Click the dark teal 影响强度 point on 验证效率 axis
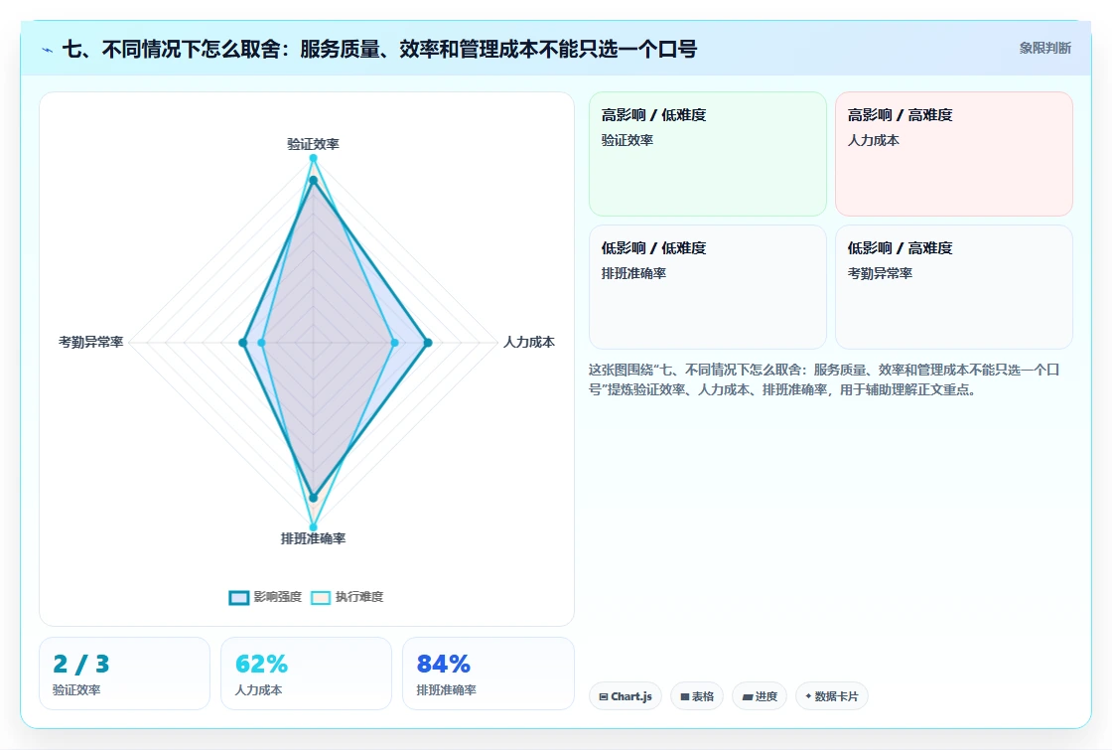This screenshot has height=750, width=1112. [x=313, y=180]
